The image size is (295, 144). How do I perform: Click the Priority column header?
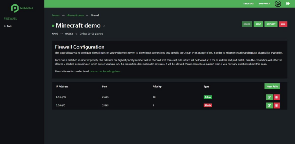click(157, 86)
